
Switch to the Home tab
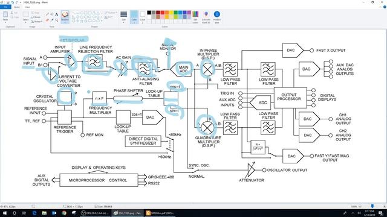(x=17, y=7)
